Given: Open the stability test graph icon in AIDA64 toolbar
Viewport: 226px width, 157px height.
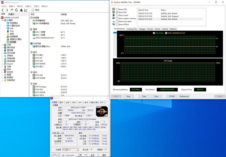Looking at the screenshot, I should point(26,10).
